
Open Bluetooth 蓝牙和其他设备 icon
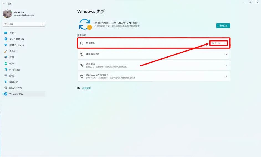6,39
